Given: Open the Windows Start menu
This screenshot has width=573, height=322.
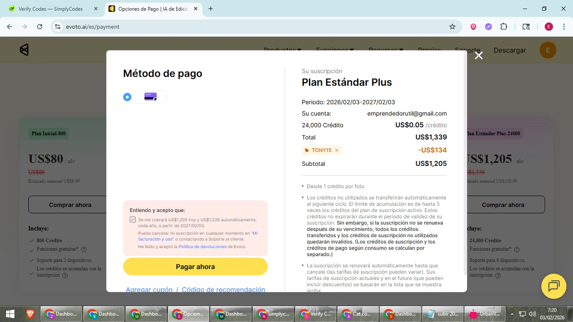Looking at the screenshot, I should click(10, 314).
